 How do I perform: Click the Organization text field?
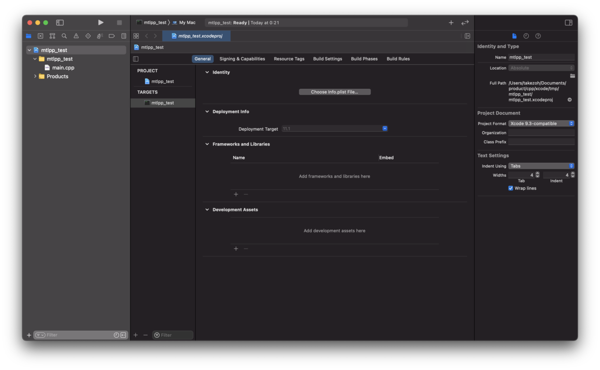pyautogui.click(x=541, y=133)
